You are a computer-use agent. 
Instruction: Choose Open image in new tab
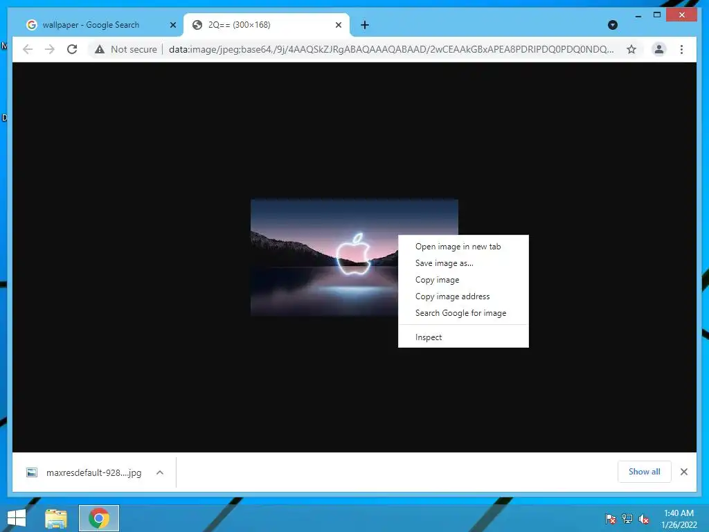pyautogui.click(x=463, y=247)
